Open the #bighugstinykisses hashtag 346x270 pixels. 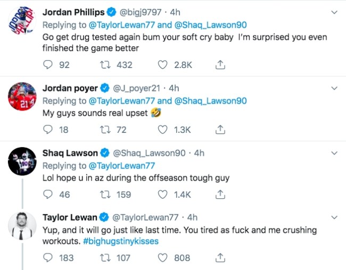(x=121, y=241)
